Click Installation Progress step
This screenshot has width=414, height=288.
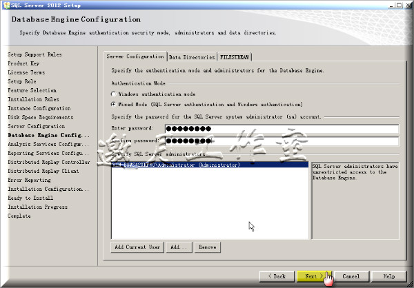37,207
